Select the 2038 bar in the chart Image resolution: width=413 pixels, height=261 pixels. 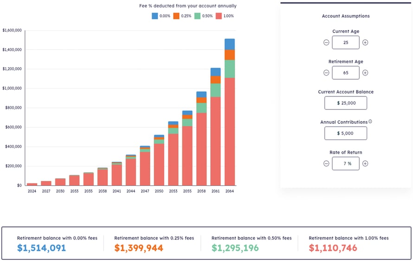[x=103, y=177]
